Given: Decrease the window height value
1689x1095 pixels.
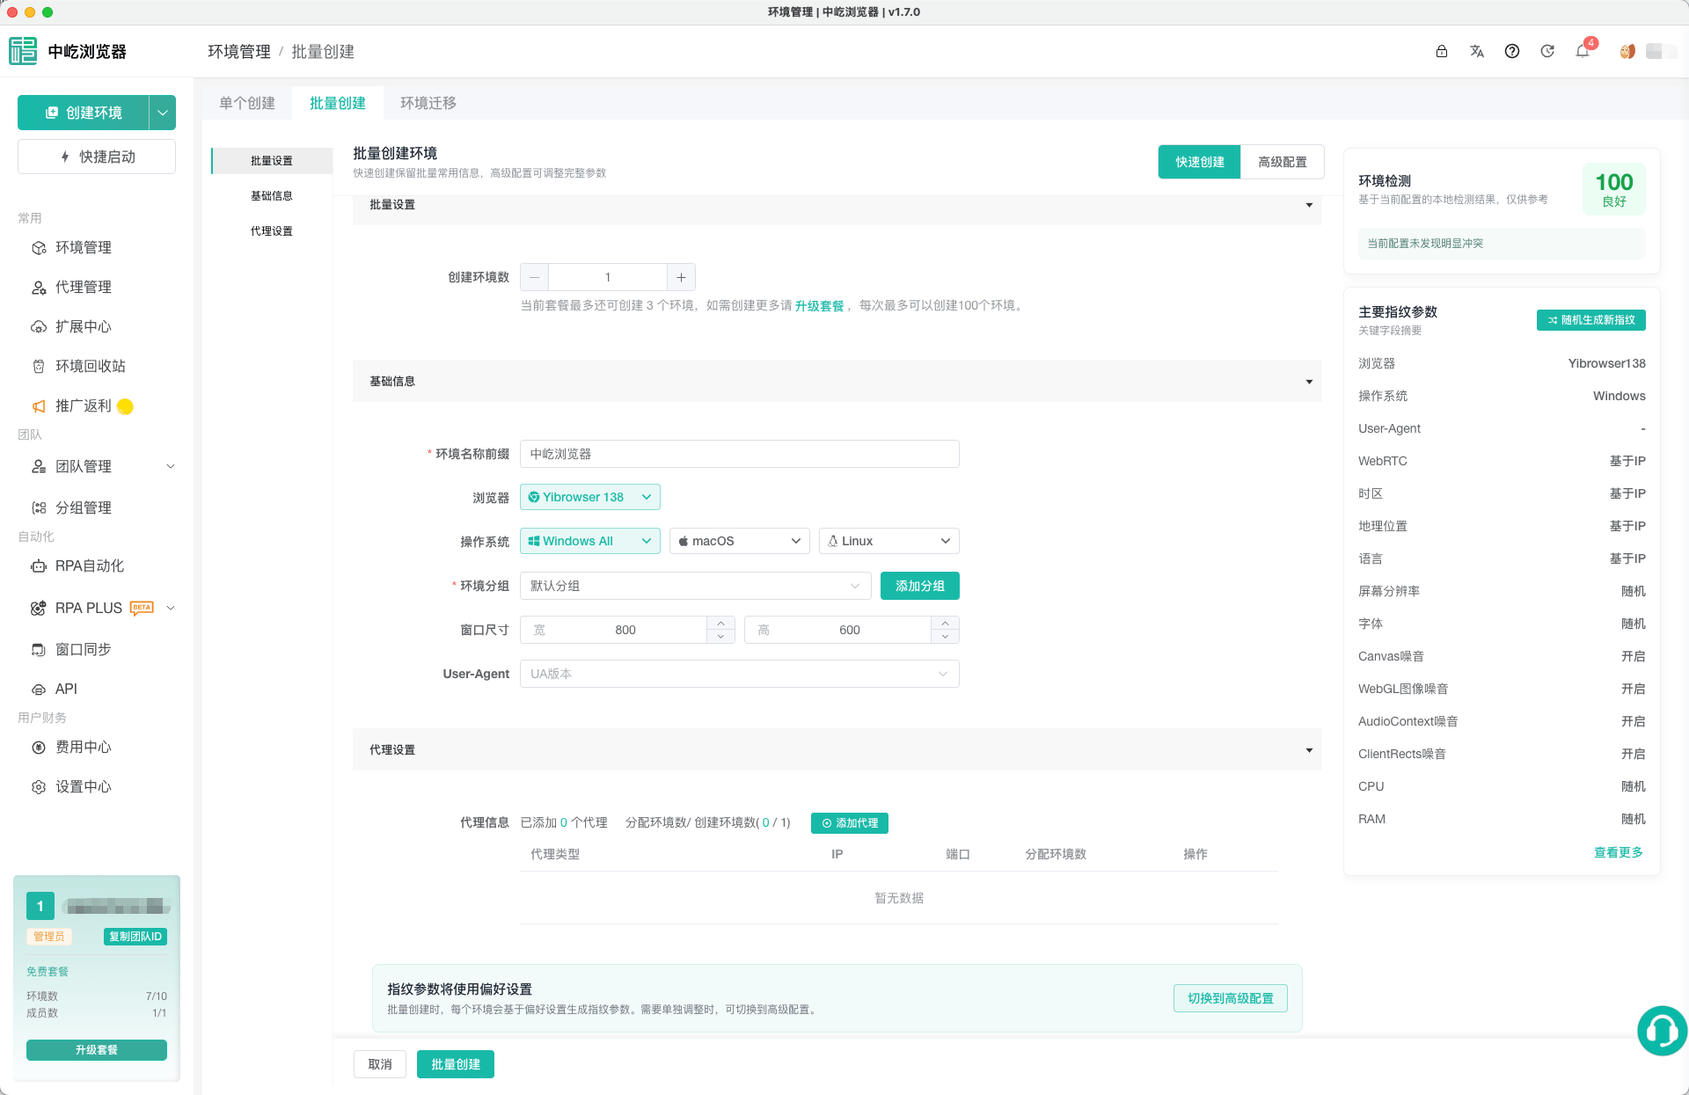Looking at the screenshot, I should 945,636.
